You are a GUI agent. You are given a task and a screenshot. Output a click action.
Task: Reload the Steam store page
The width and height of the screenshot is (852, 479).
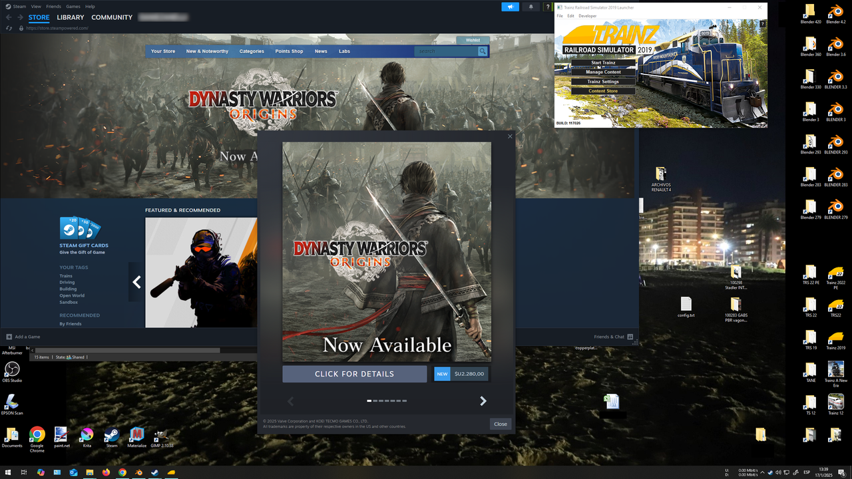pyautogui.click(x=9, y=28)
